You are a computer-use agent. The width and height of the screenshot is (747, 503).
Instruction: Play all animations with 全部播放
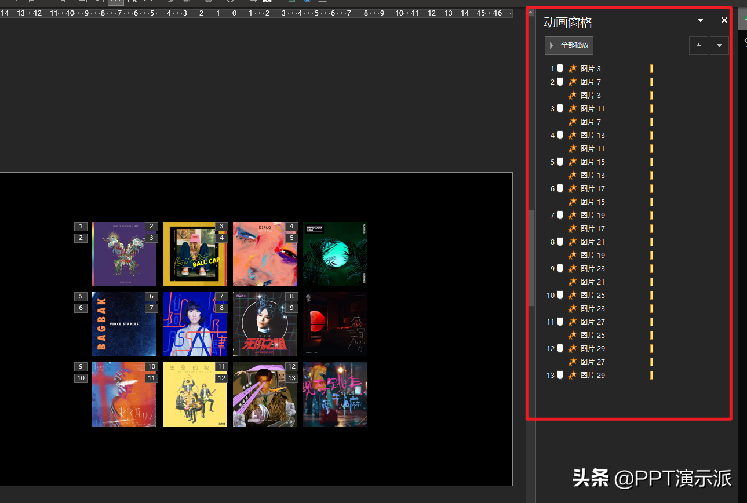[569, 45]
